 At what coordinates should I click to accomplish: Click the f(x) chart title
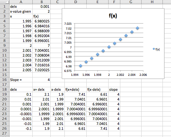click(x=113, y=16)
